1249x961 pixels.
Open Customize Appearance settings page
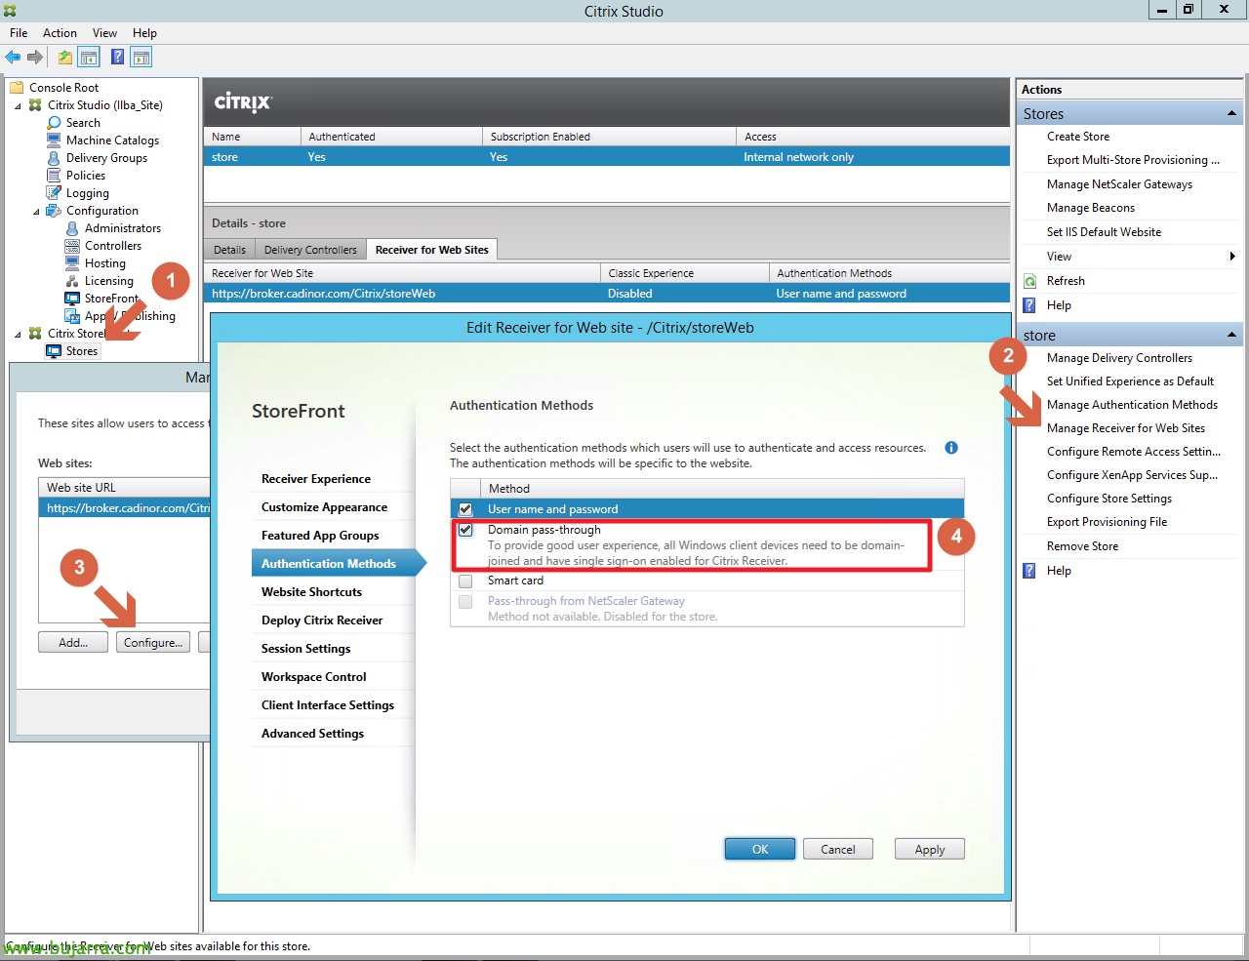pos(324,507)
